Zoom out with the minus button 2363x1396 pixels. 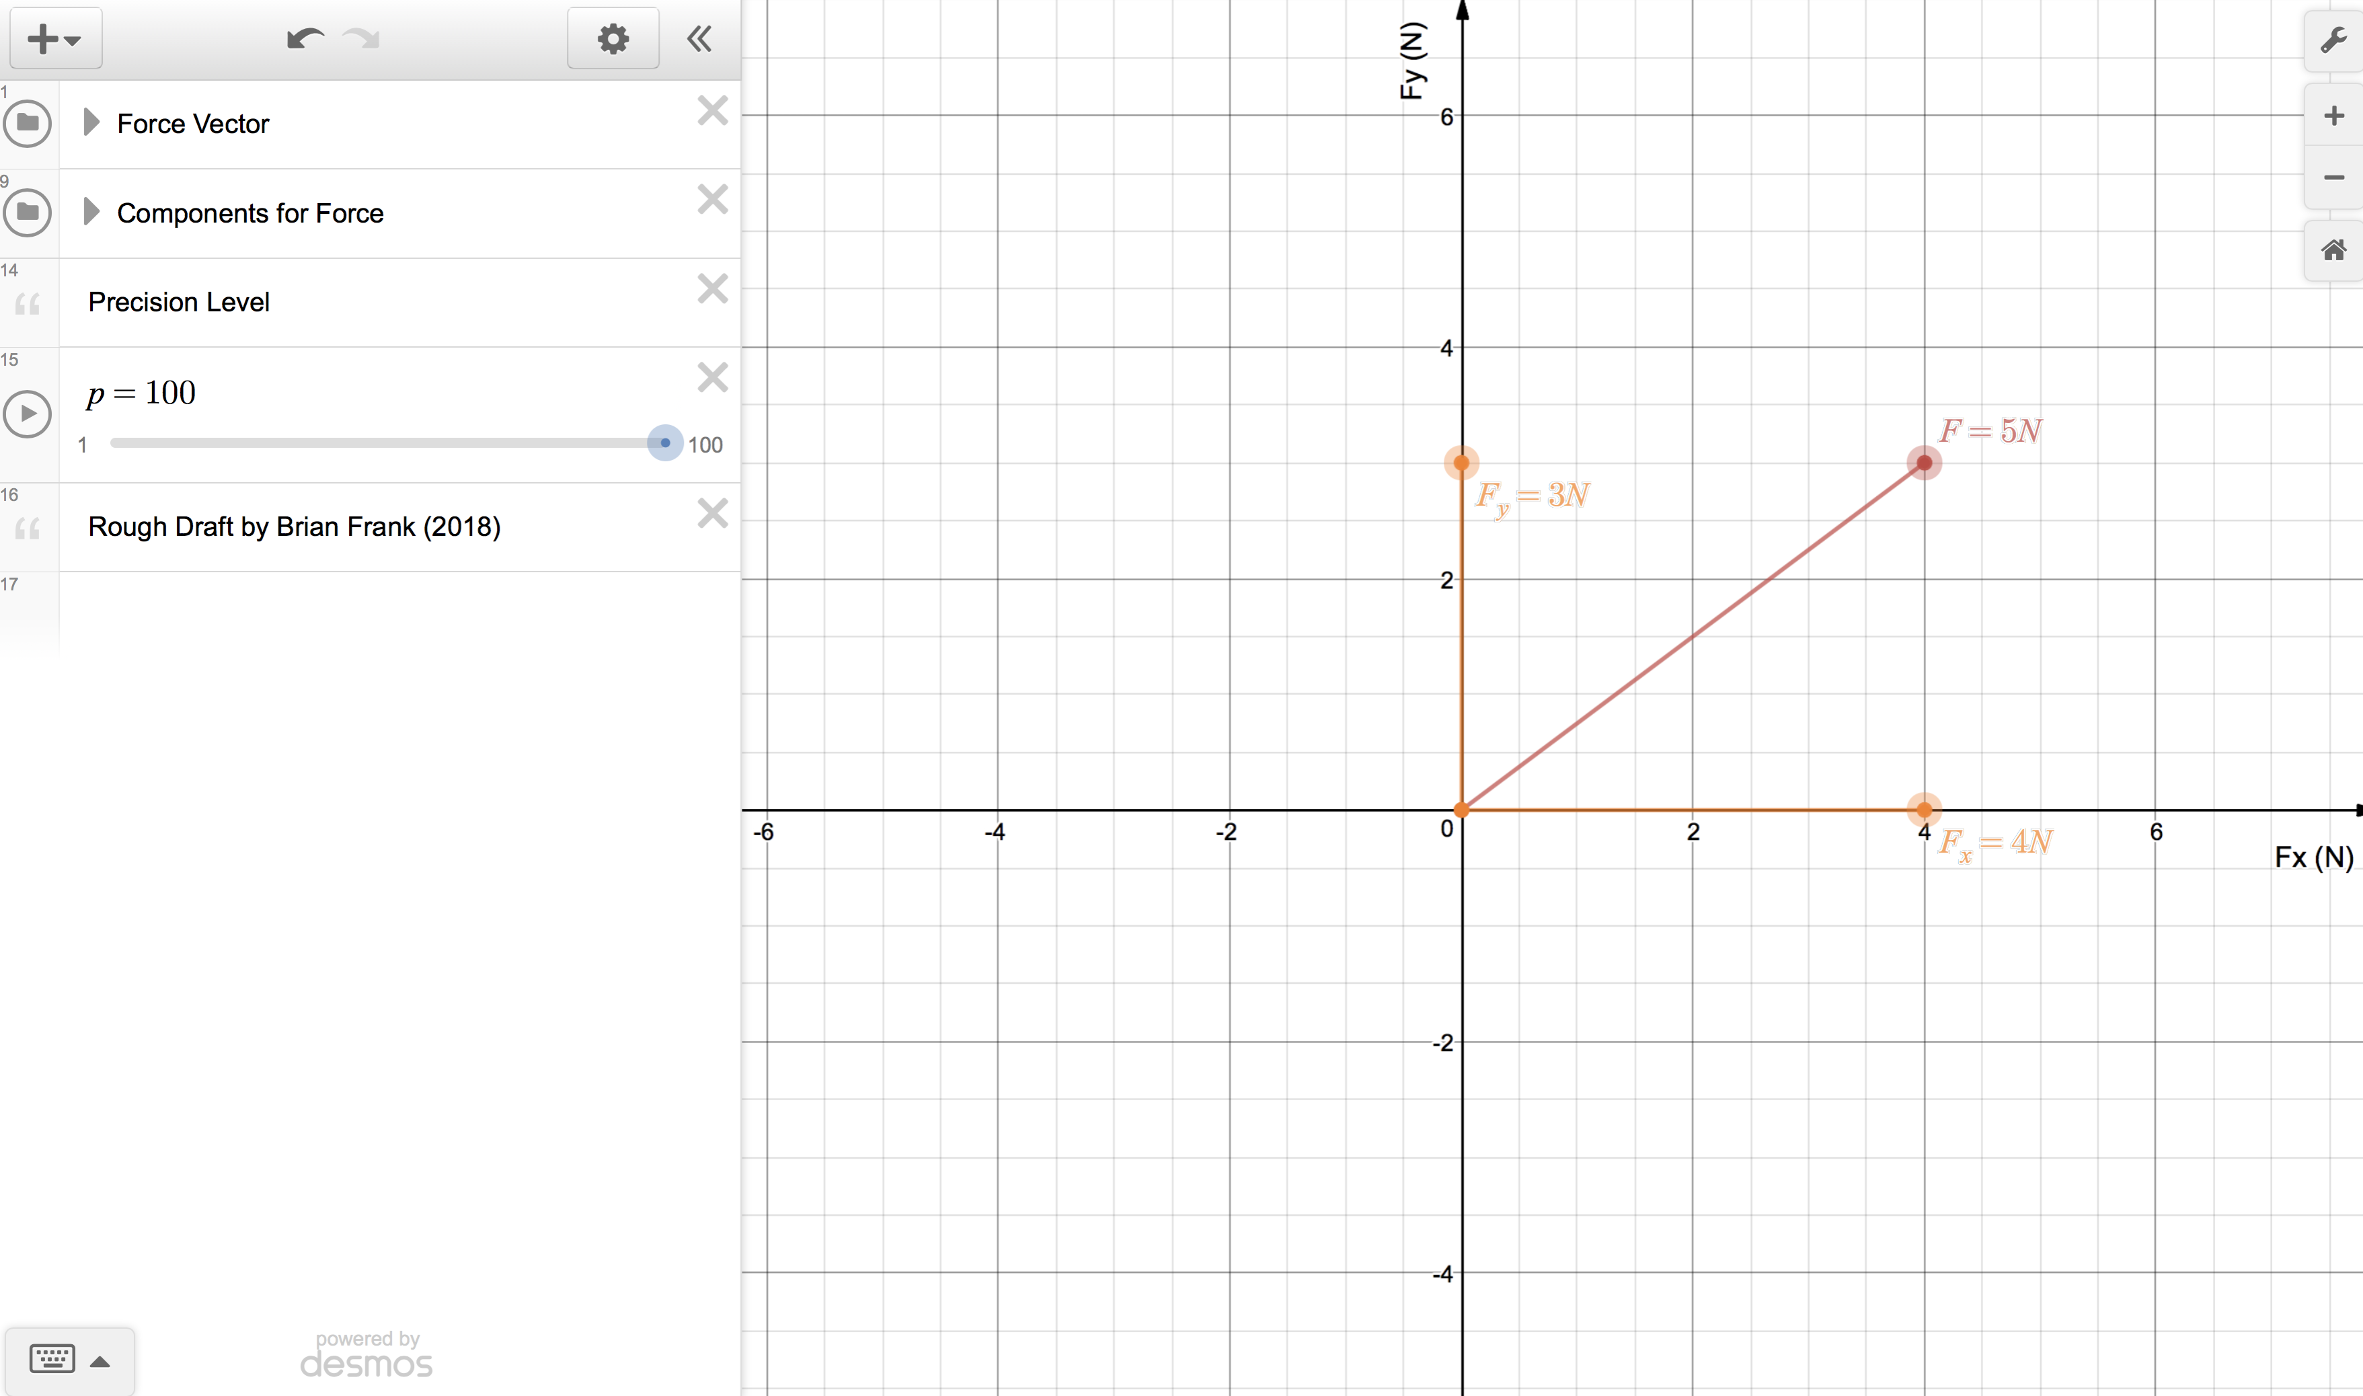[x=2334, y=177]
